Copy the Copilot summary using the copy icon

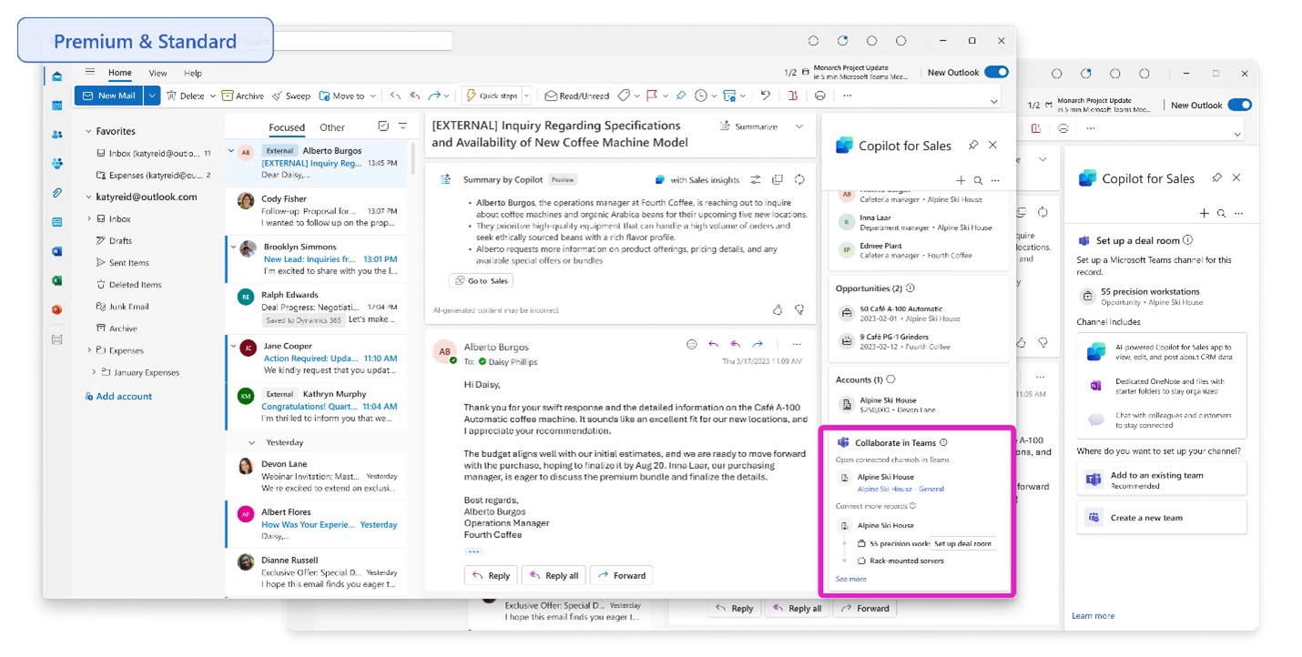coord(778,180)
